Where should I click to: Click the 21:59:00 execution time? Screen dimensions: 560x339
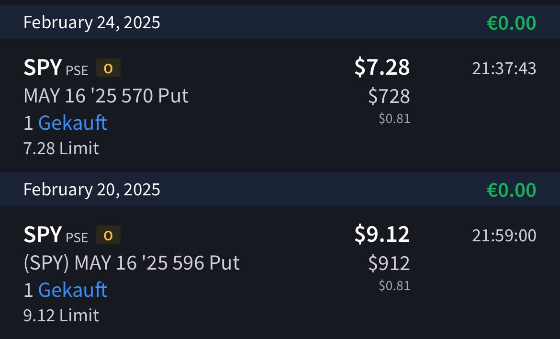click(504, 236)
